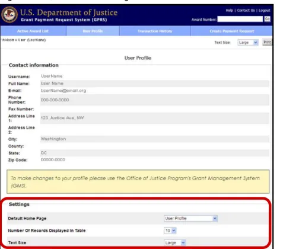Select the email UserName@email.org text
The image size is (283, 249).
(63, 91)
